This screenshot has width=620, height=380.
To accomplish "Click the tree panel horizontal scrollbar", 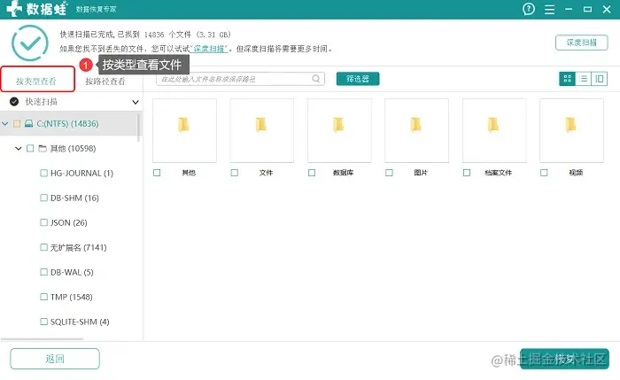I will coord(42,339).
